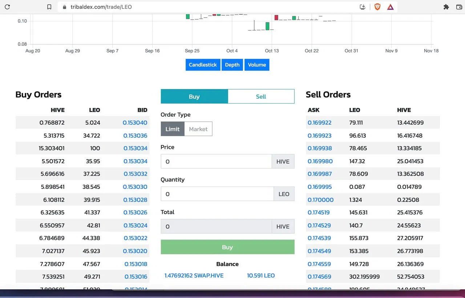Reload the page with the browser refresh icon
Screen dimensions: 465x298
7,7
